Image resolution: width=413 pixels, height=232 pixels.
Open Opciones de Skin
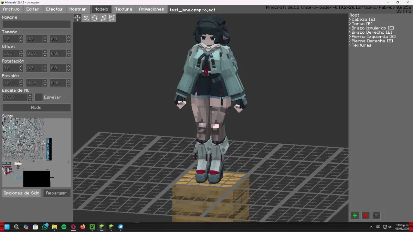pyautogui.click(x=21, y=193)
